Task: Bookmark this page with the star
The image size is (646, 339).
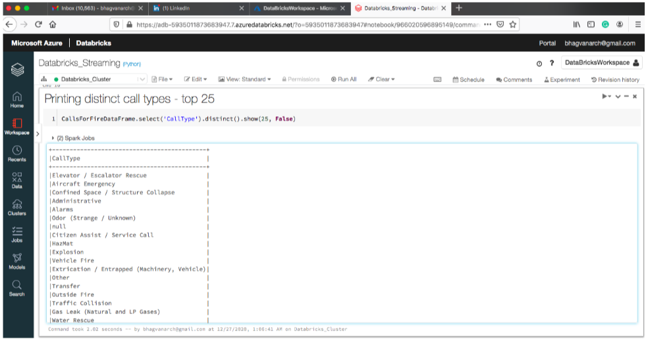Action: click(x=512, y=24)
